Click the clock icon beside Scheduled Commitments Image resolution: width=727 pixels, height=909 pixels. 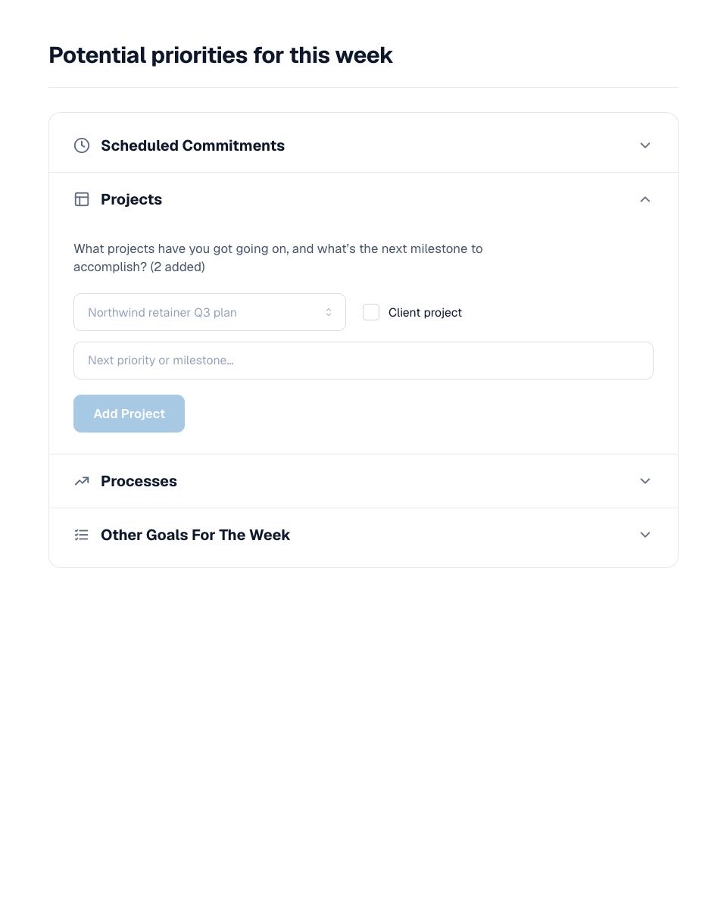tap(82, 145)
